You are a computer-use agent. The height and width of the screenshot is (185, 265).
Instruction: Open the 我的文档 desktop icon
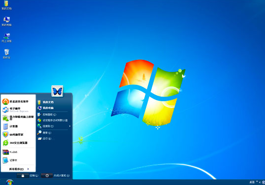click(6, 5)
